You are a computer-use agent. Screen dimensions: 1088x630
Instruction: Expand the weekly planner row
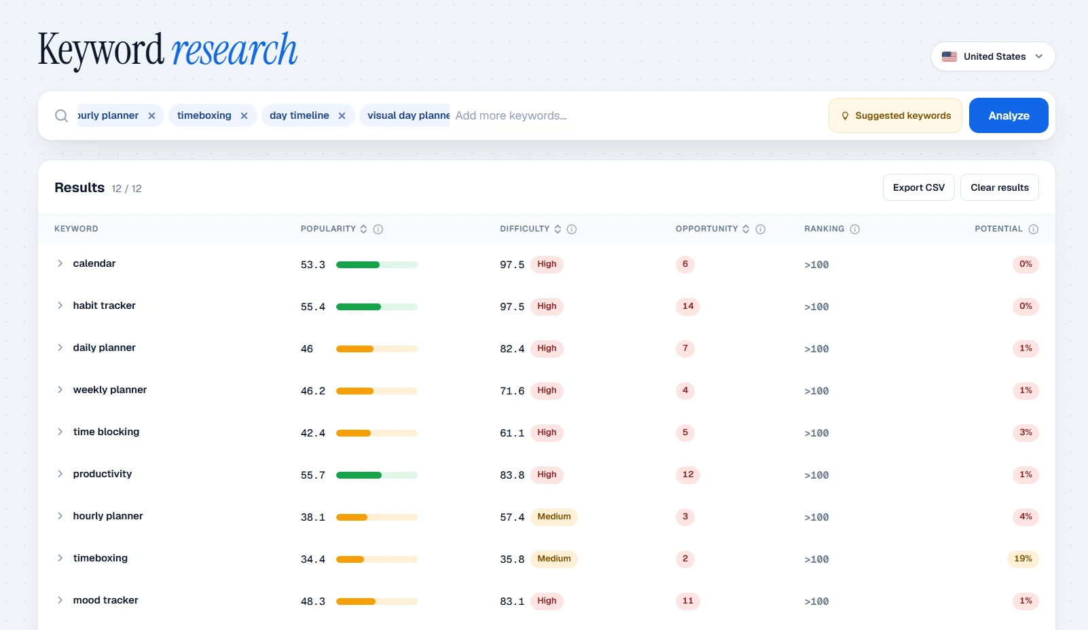[x=60, y=390]
